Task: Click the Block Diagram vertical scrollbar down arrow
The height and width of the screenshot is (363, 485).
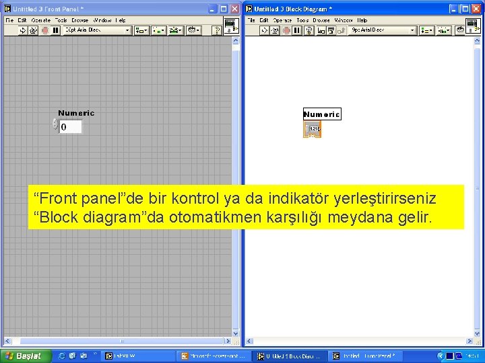Action: pos(478,333)
